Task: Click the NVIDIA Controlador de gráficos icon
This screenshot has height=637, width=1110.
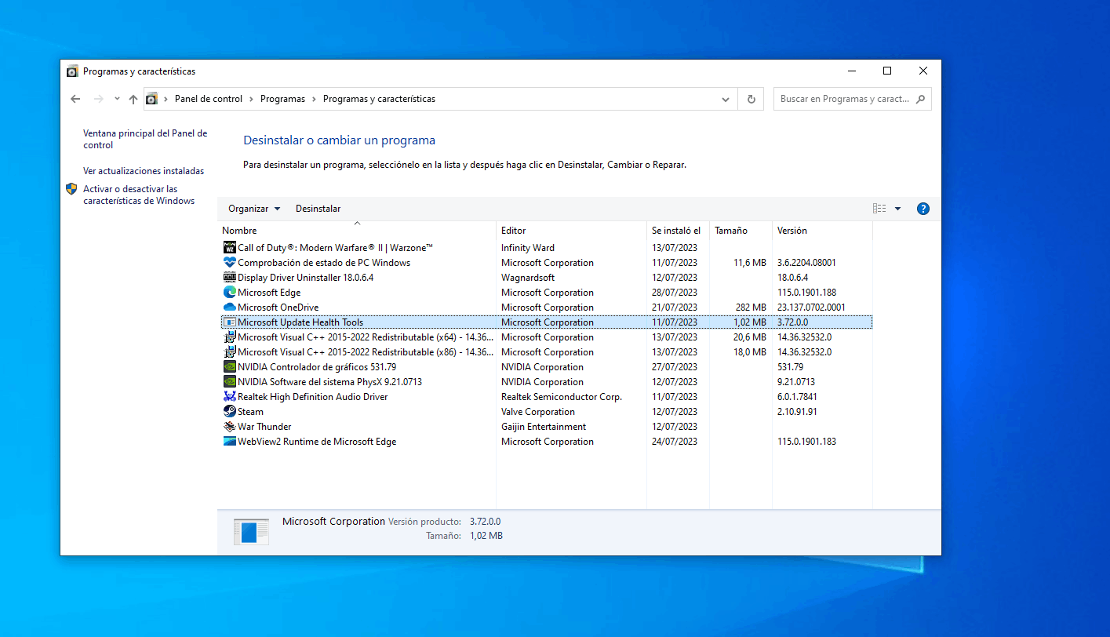Action: pos(230,367)
